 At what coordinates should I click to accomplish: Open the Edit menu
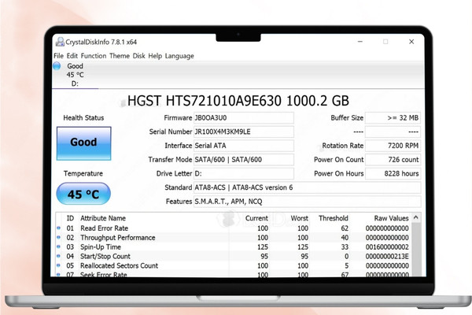coord(72,56)
